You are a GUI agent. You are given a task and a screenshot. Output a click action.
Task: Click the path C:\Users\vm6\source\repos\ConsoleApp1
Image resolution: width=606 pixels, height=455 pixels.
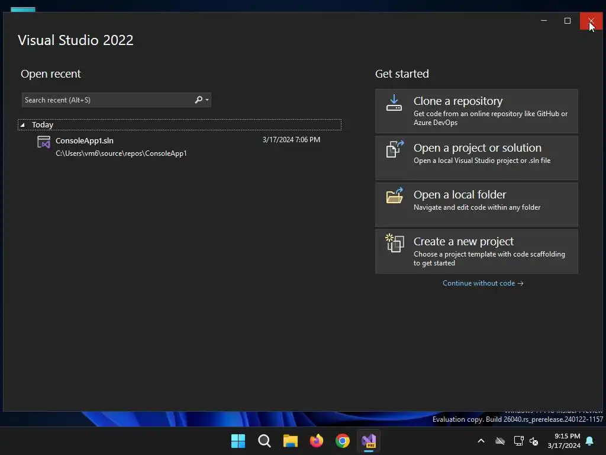tap(121, 153)
